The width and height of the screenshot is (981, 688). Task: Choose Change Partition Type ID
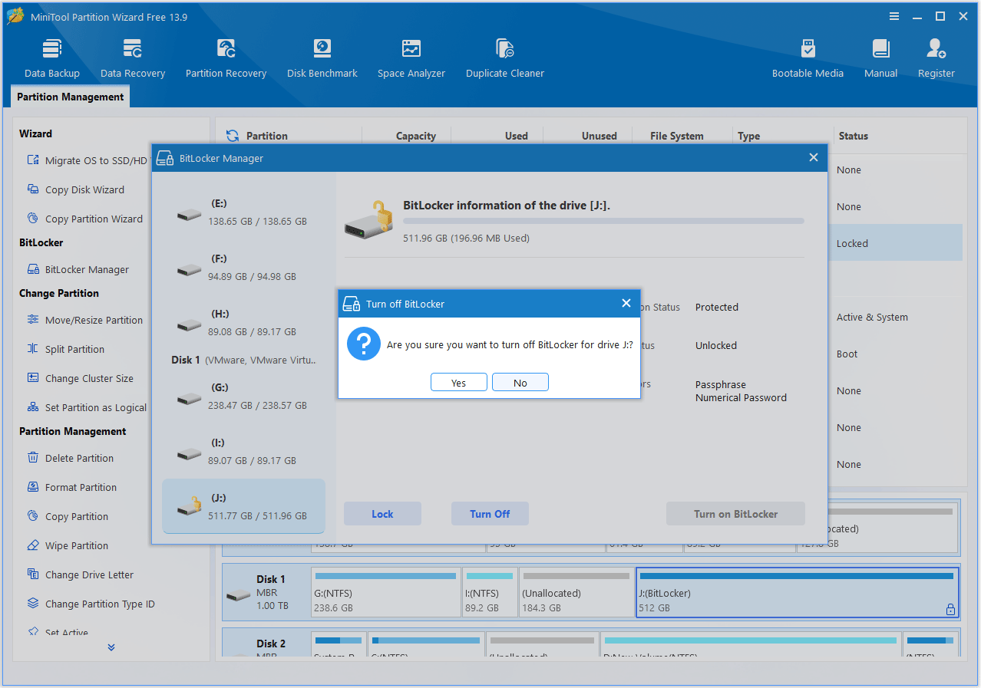[91, 604]
